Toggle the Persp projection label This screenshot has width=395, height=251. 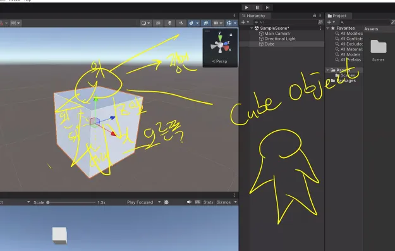click(x=219, y=61)
